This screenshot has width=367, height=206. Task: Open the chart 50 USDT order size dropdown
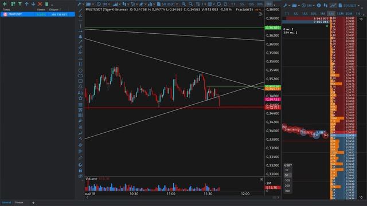click(x=167, y=4)
